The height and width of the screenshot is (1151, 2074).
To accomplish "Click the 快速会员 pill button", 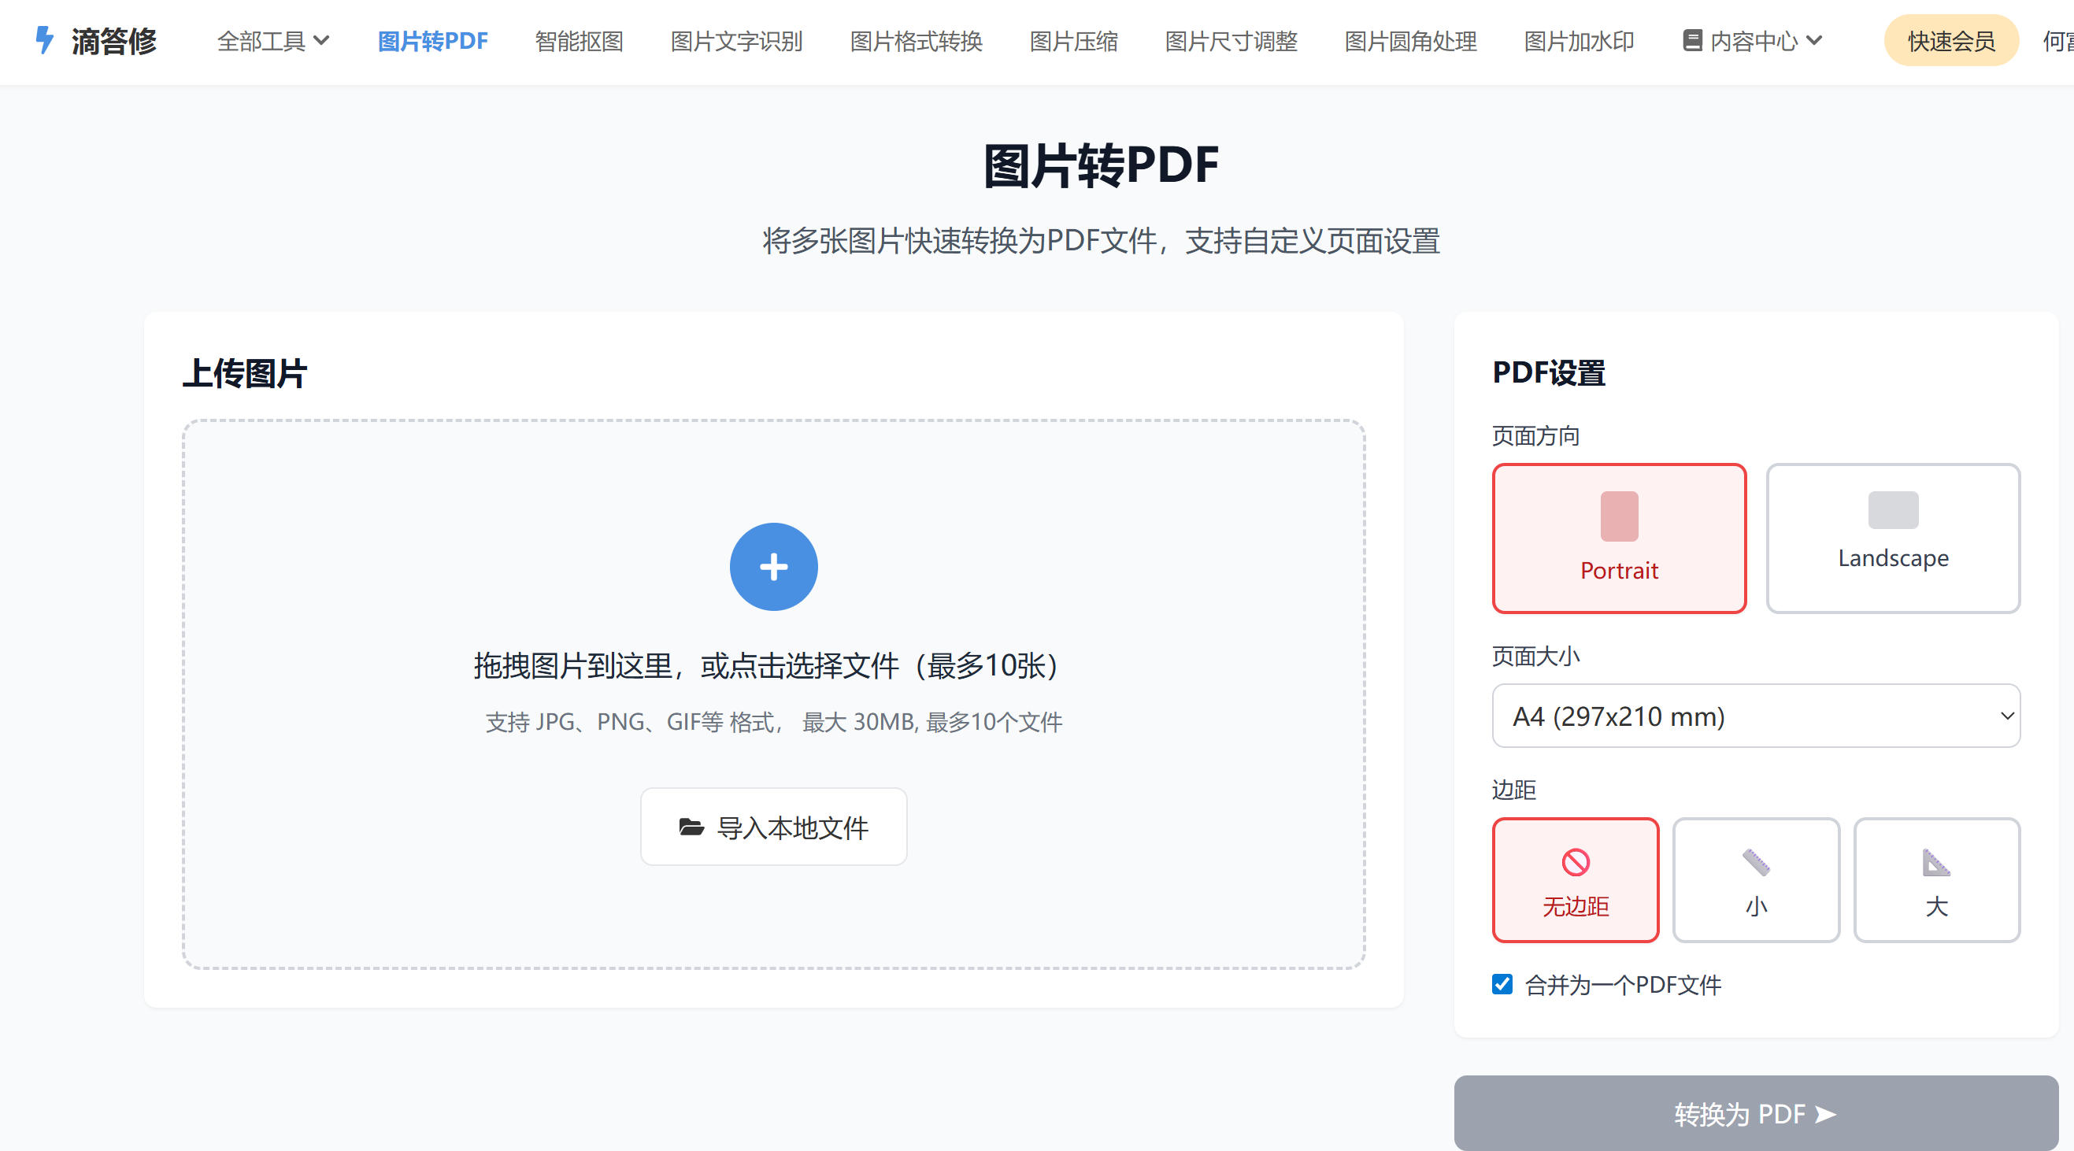I will tap(1951, 40).
